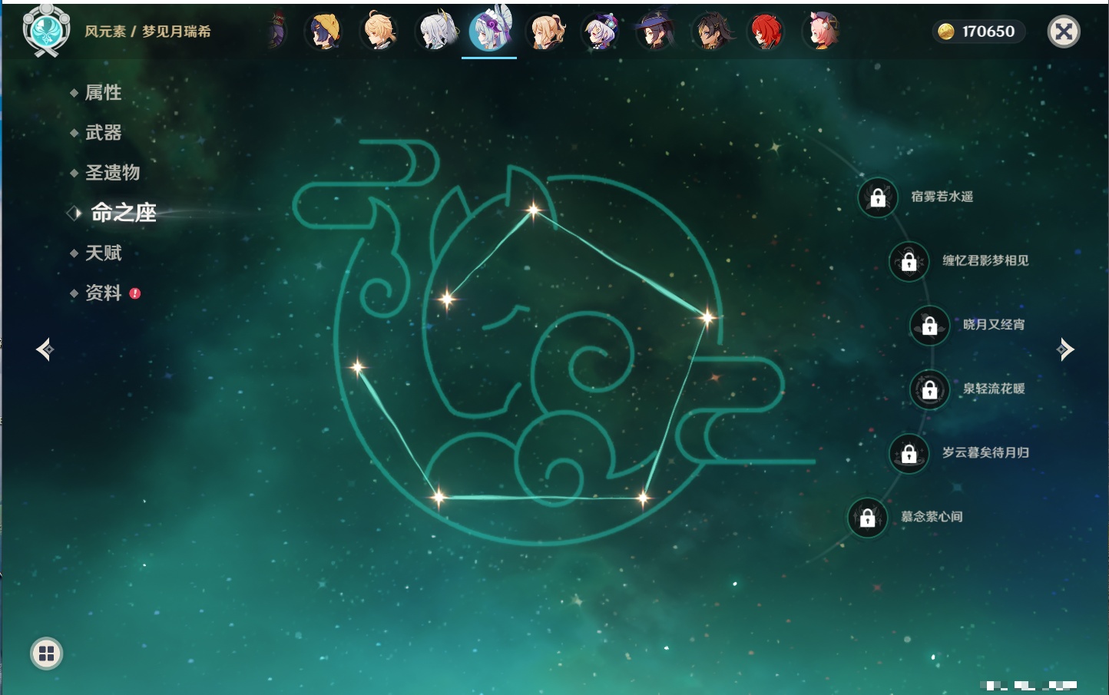Pick the Qiqi character portrait
This screenshot has height=695, width=1109.
[x=601, y=31]
